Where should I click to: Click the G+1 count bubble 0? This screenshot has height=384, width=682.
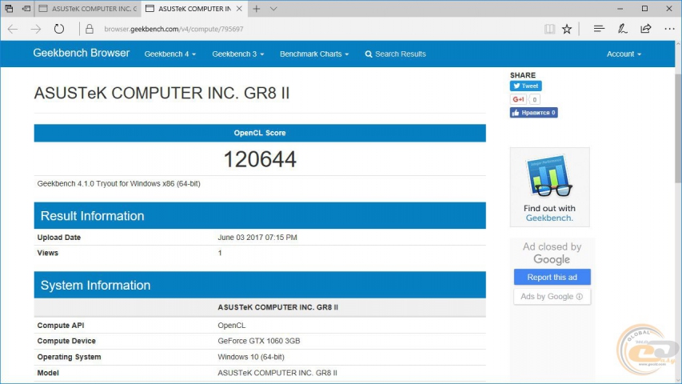pos(535,100)
